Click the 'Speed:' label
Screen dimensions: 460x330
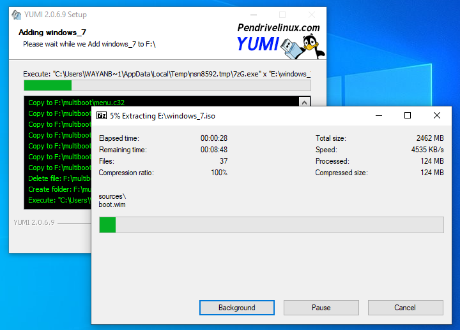pyautogui.click(x=326, y=150)
